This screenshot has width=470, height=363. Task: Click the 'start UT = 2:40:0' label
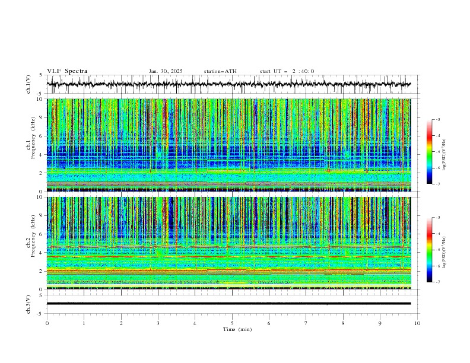click(x=287, y=71)
